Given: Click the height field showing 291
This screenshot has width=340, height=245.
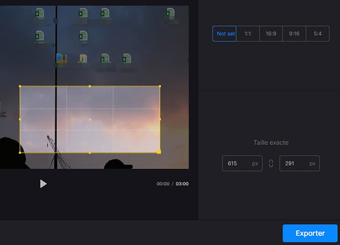Looking at the screenshot, I should click(x=299, y=164).
